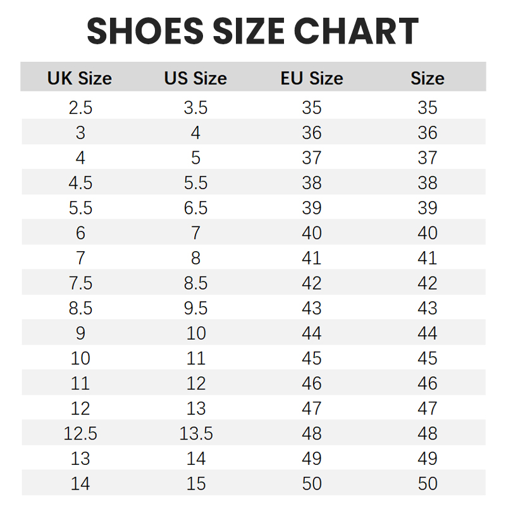The width and height of the screenshot is (506, 506).
Task: Click 45 in the last Size column
Action: [428, 358]
